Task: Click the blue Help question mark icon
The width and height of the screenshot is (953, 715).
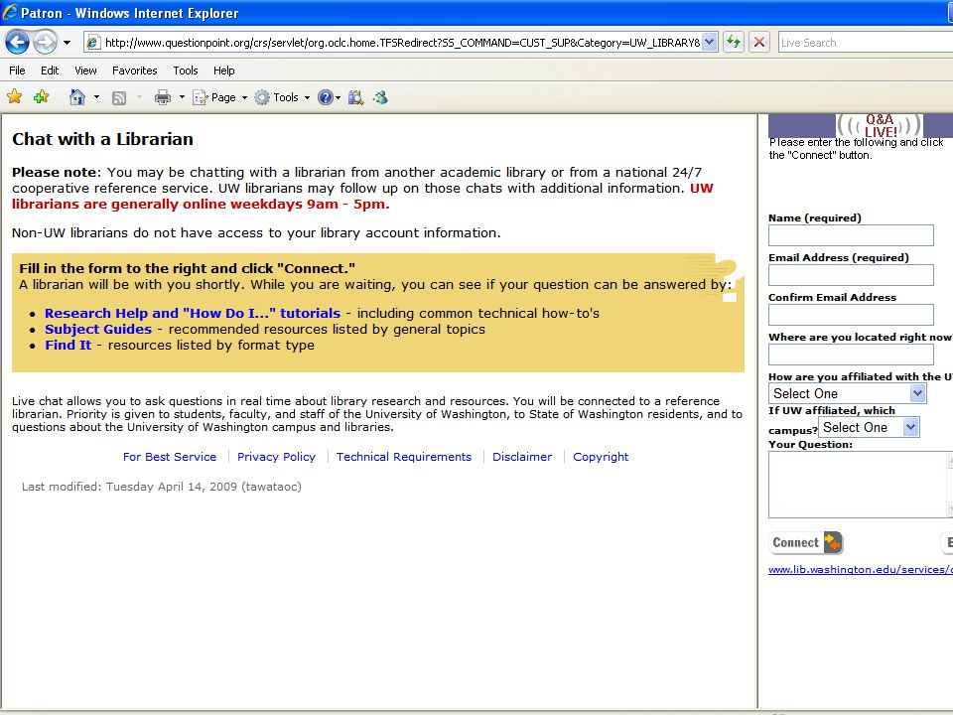Action: click(x=326, y=97)
